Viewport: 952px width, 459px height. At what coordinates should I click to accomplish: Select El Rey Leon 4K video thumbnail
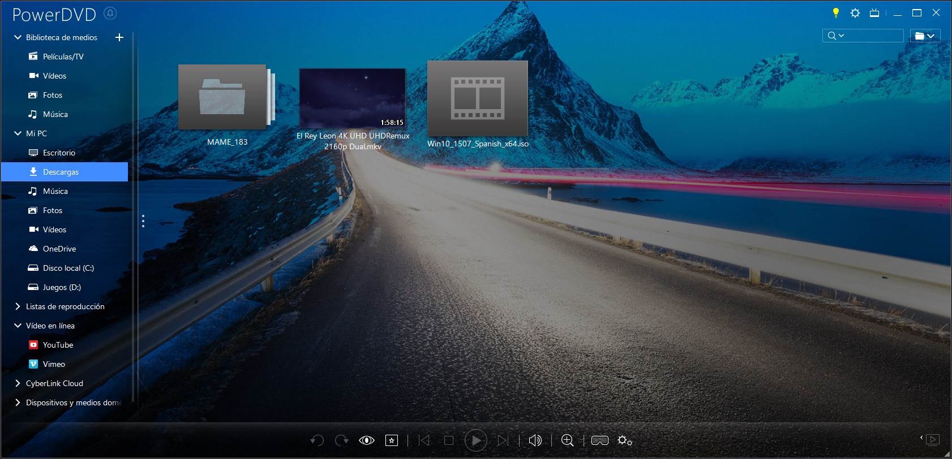352,98
